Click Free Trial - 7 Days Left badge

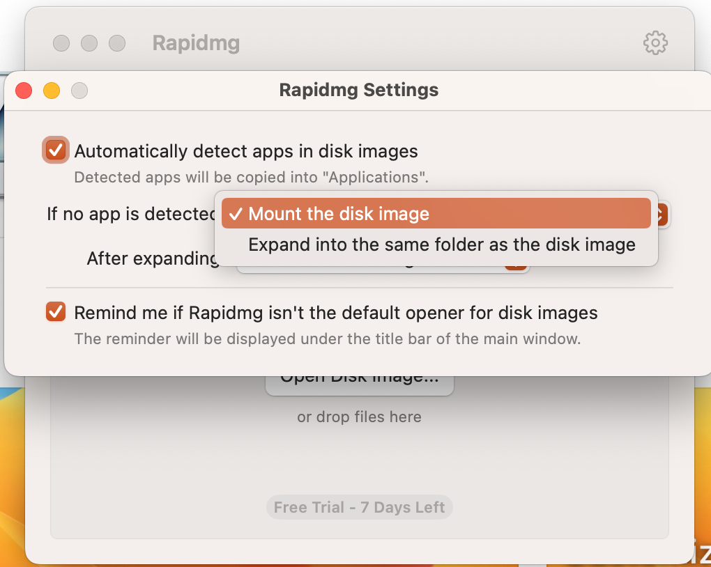pyautogui.click(x=359, y=507)
